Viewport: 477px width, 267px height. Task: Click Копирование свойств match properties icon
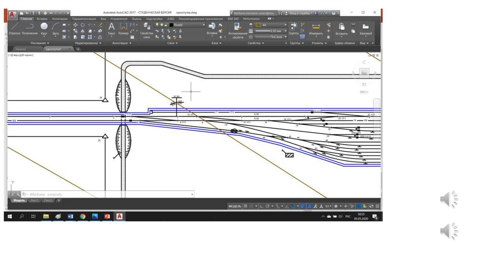tap(238, 28)
